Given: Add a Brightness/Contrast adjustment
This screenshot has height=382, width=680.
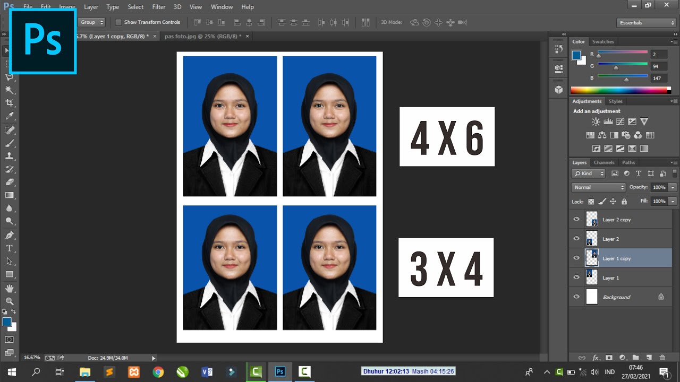Looking at the screenshot, I should (596, 122).
